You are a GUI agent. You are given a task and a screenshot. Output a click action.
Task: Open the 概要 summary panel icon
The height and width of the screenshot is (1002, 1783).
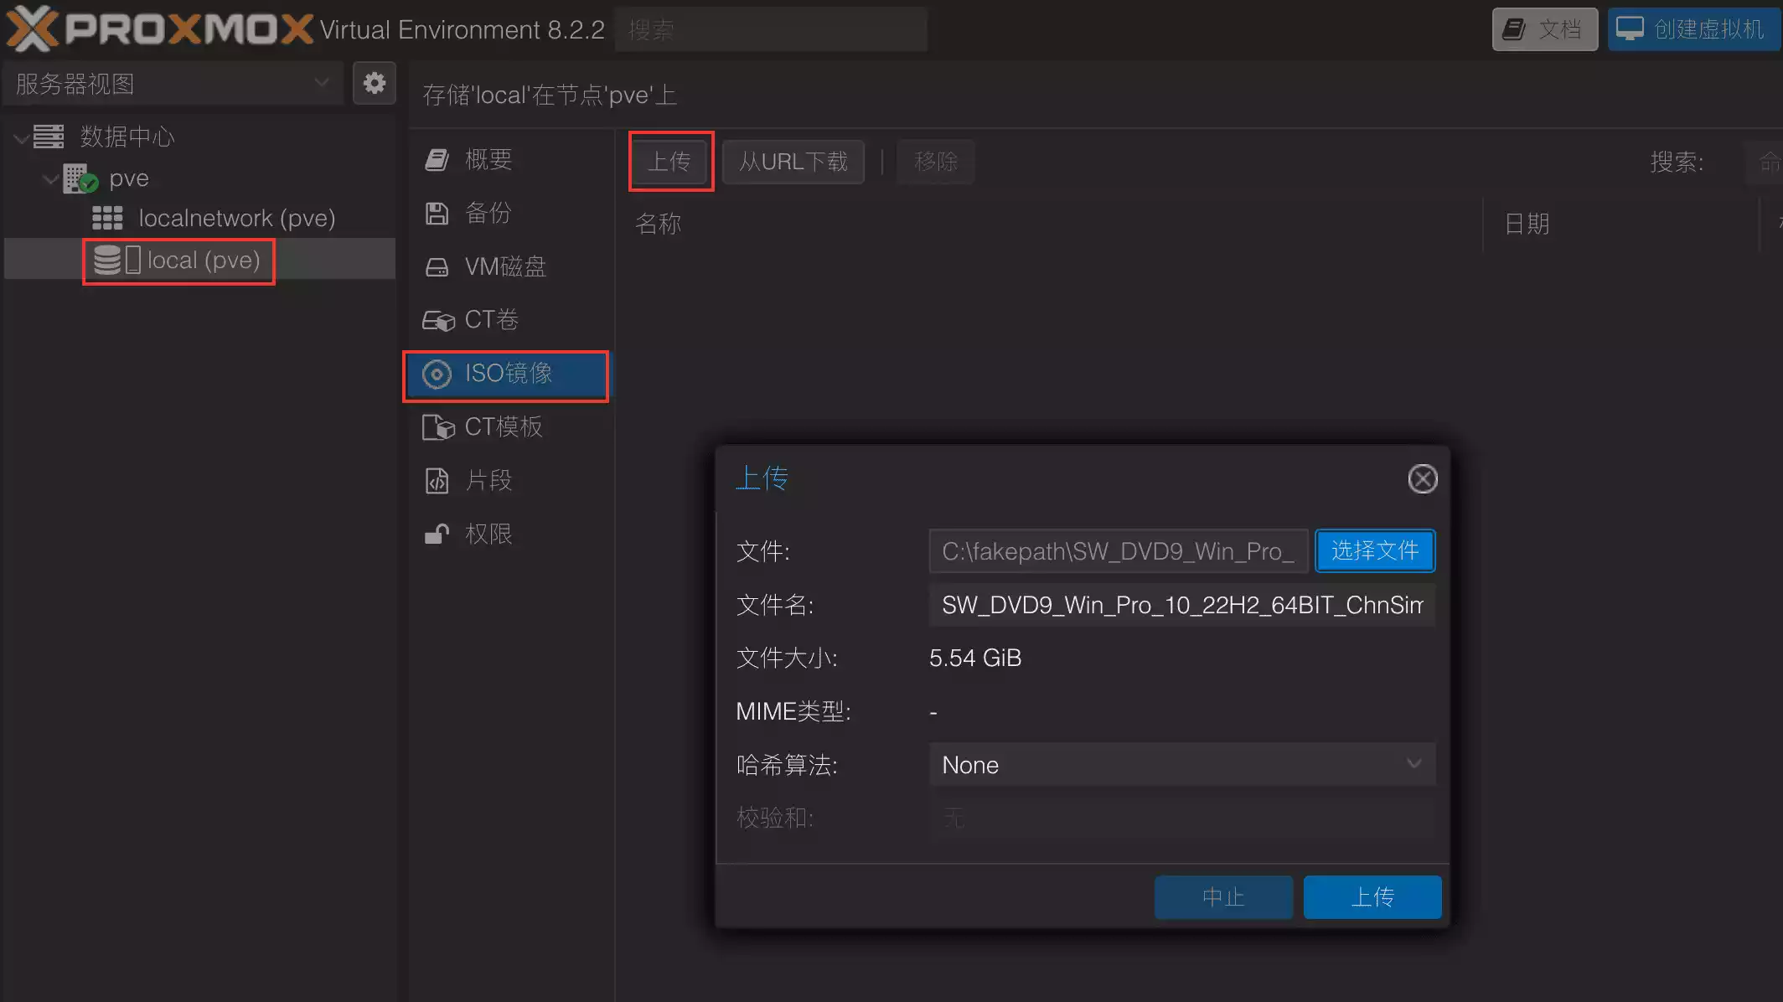[437, 159]
